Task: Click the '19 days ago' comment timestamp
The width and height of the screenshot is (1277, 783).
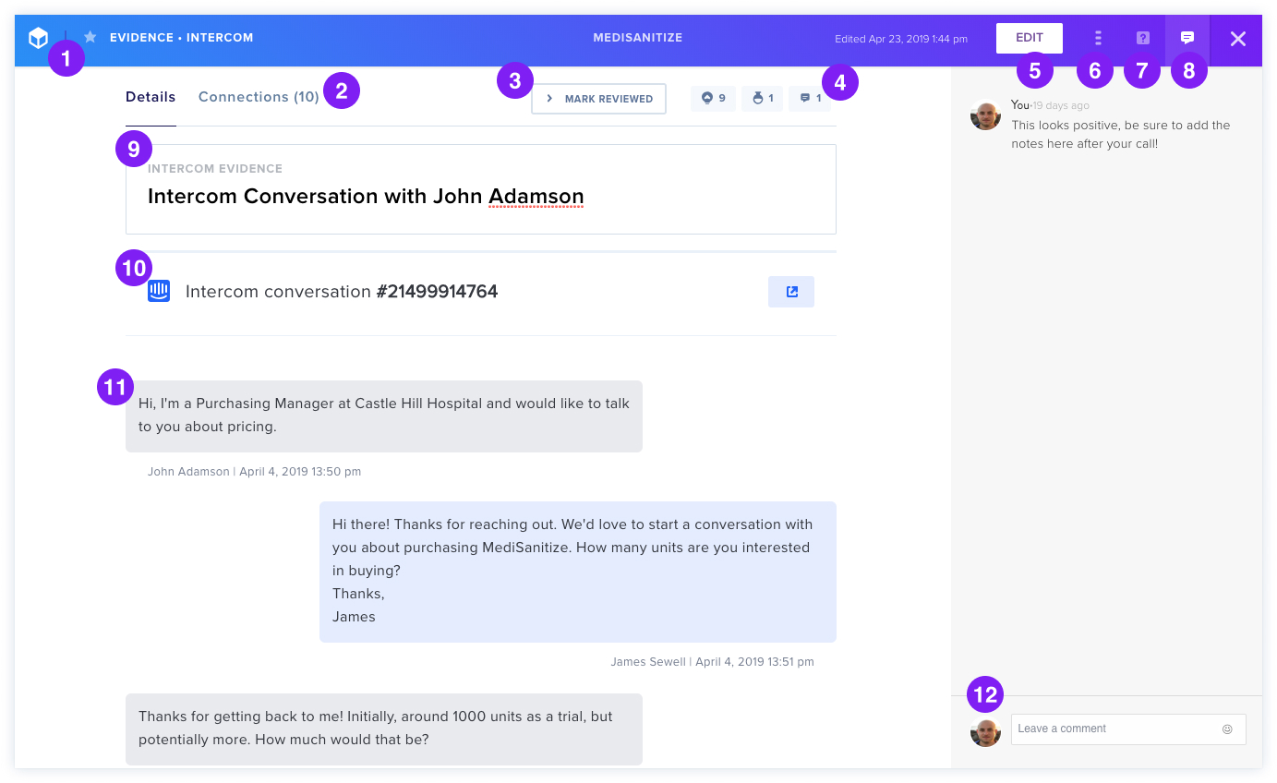Action: (x=1062, y=105)
